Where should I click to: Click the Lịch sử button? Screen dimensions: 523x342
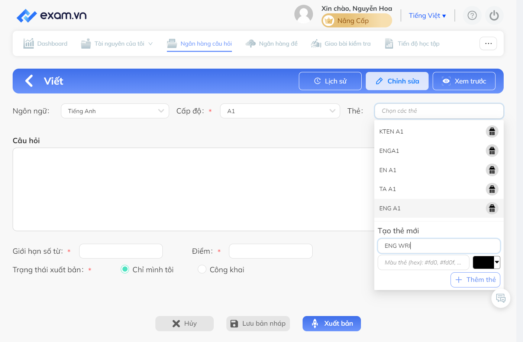point(330,81)
